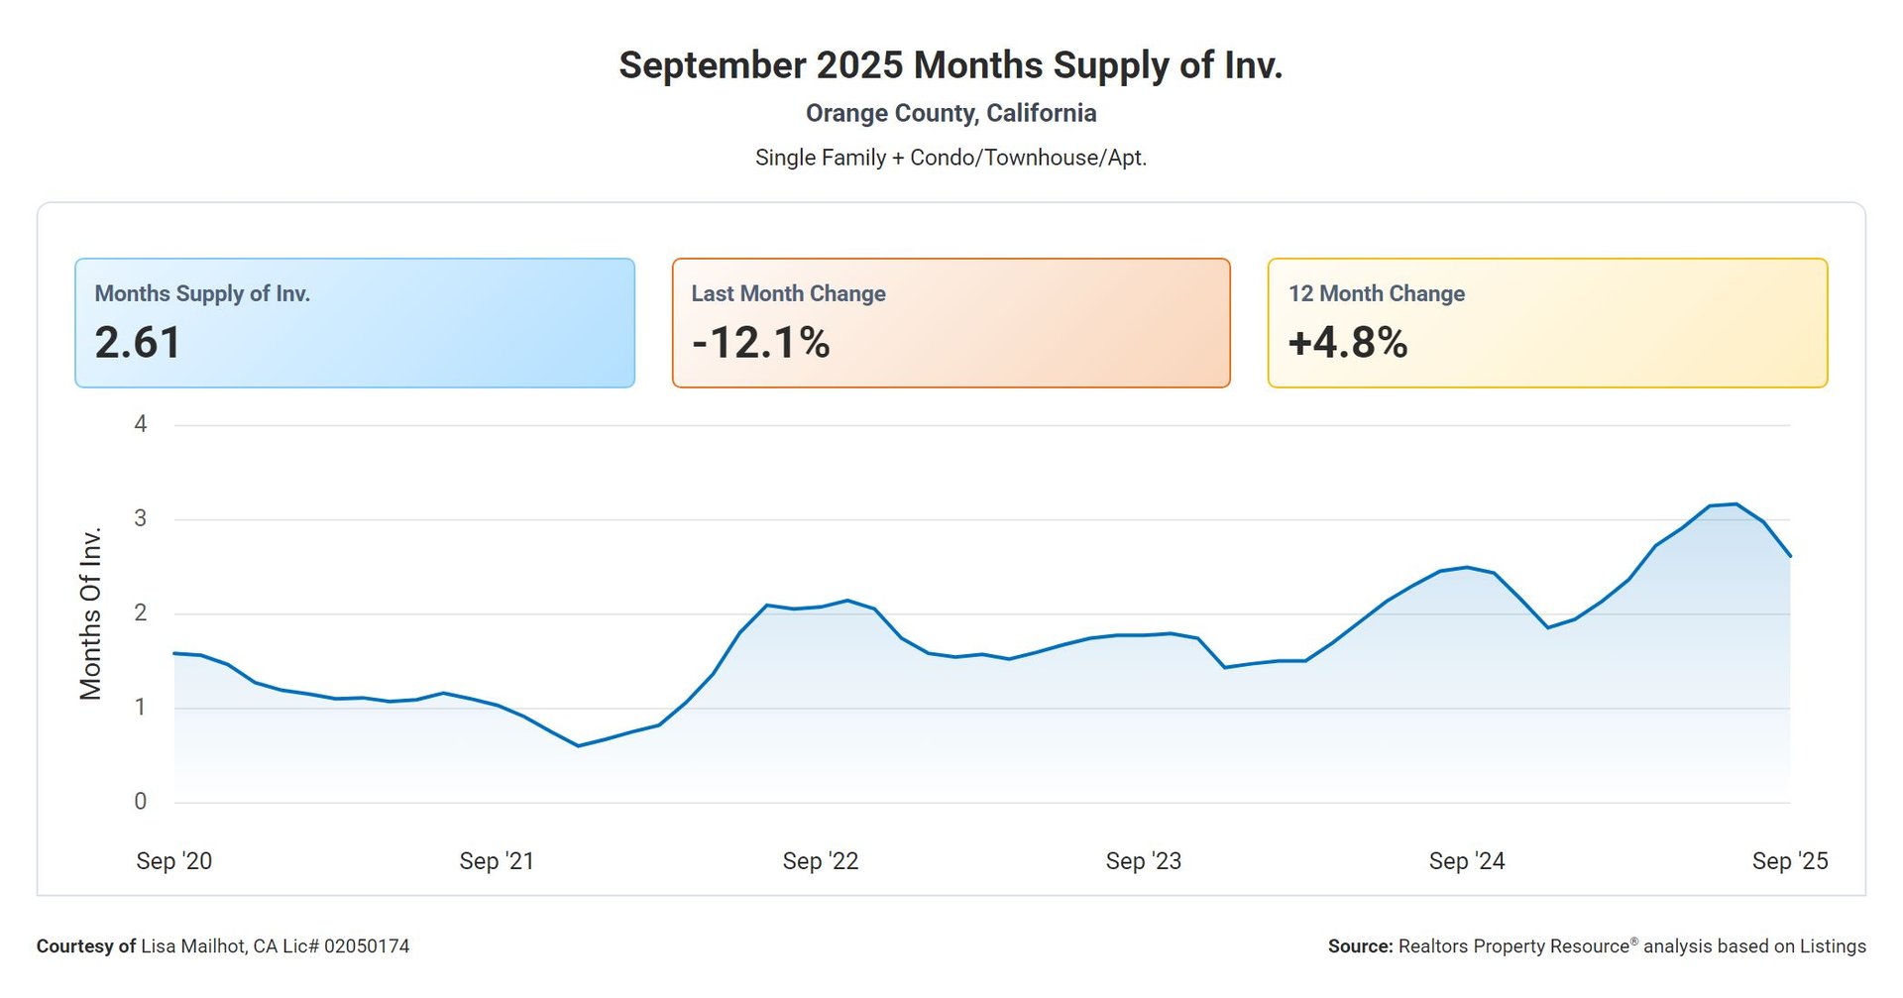
Task: Click the Sep '21 x-axis label
Action: tap(497, 861)
